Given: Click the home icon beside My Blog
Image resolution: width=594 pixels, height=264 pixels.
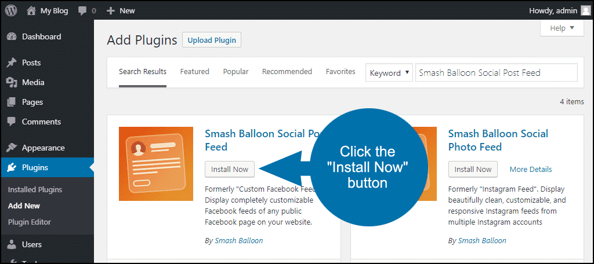Looking at the screenshot, I should 31,10.
